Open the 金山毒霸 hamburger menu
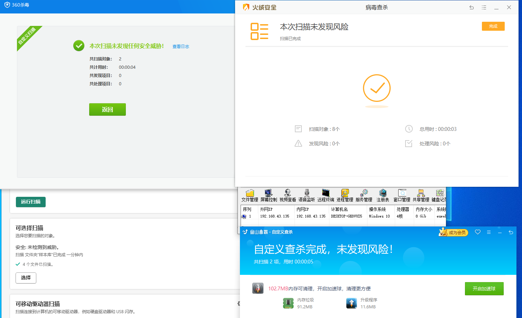 [489, 232]
